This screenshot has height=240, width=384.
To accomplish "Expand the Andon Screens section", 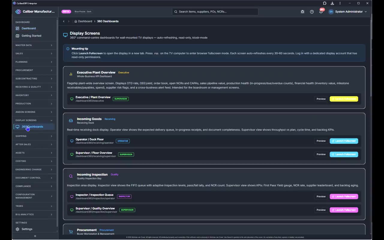I will [x=34, y=112].
